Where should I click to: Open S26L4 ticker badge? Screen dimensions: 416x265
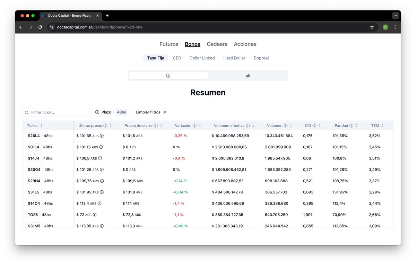coord(34,136)
